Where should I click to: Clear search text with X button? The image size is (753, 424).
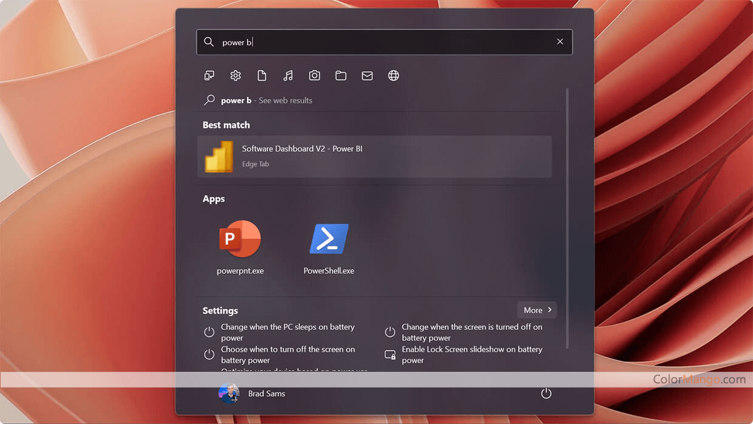click(560, 42)
